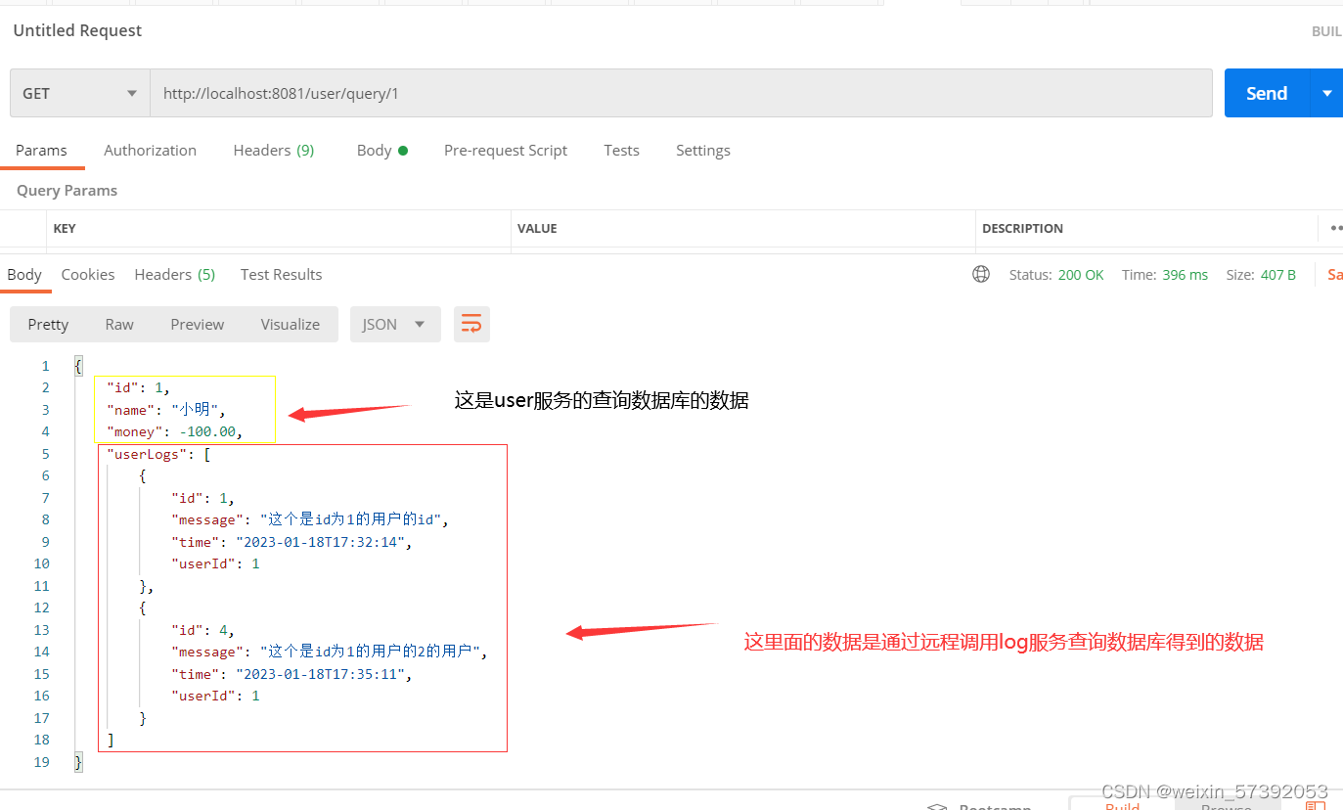
Task: Click the three-dots column options icon
Action: coord(1335,228)
